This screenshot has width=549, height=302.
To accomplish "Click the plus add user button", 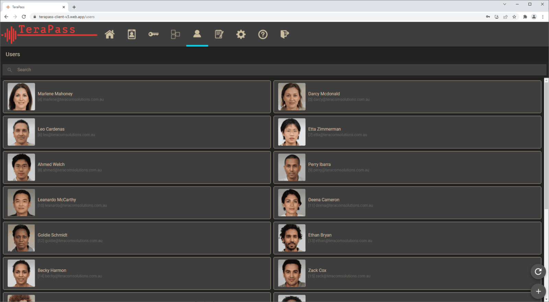I will [x=538, y=291].
